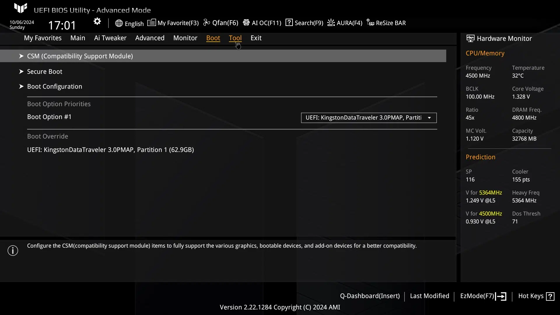This screenshot has width=560, height=315.
Task: Switch to the Monitor tab
Action: [x=185, y=38]
